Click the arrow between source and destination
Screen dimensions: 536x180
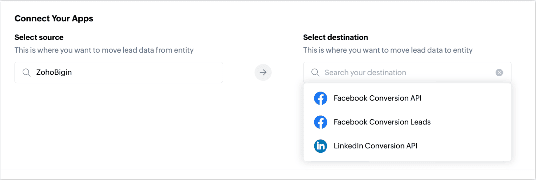click(263, 72)
